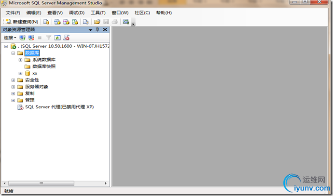Click the folder icon beside 系统数据库
333x196 pixels.
tap(28, 60)
